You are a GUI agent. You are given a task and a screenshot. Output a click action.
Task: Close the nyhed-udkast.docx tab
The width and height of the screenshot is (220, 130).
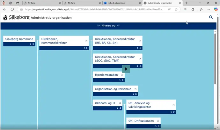click(140, 3)
